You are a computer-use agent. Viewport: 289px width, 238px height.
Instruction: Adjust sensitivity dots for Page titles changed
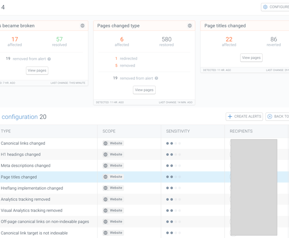(x=173, y=177)
